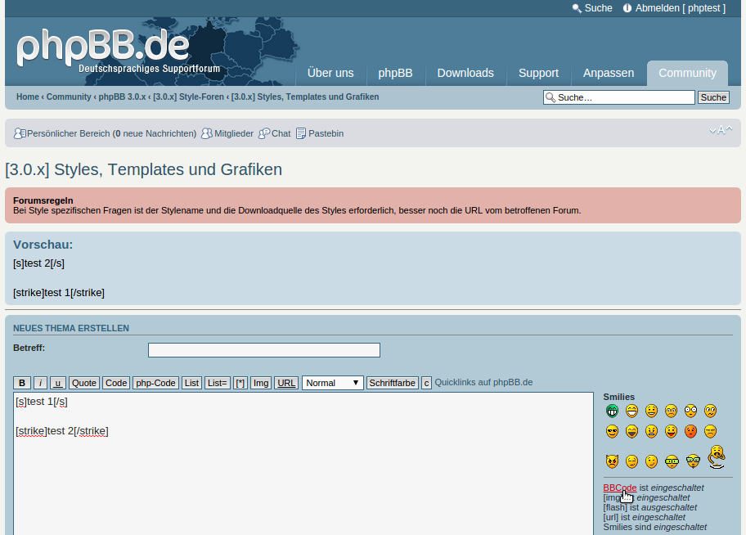Apply bold with the B button

tap(22, 383)
